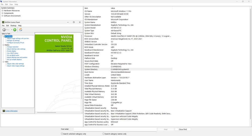Click the 'Processor' row in the details list
Screen dimensions: 252x136
point(128,36)
